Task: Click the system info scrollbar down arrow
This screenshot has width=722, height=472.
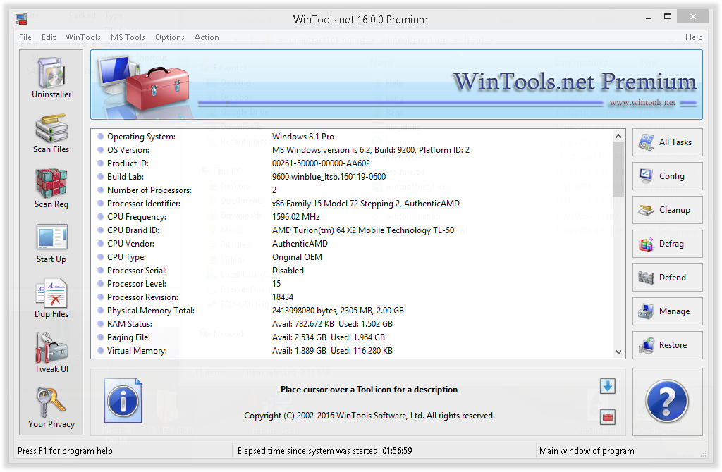Action: (x=618, y=352)
